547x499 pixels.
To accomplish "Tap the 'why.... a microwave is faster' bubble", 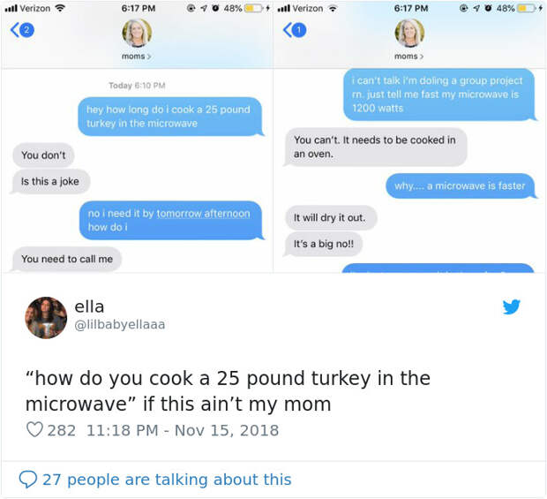I will [461, 185].
